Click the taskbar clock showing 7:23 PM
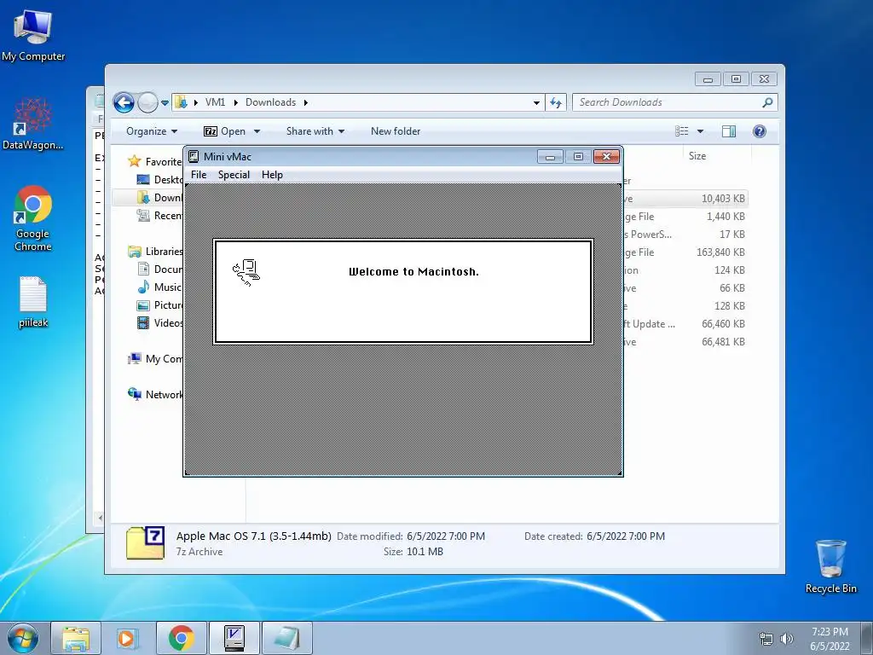The image size is (873, 655). click(x=830, y=639)
